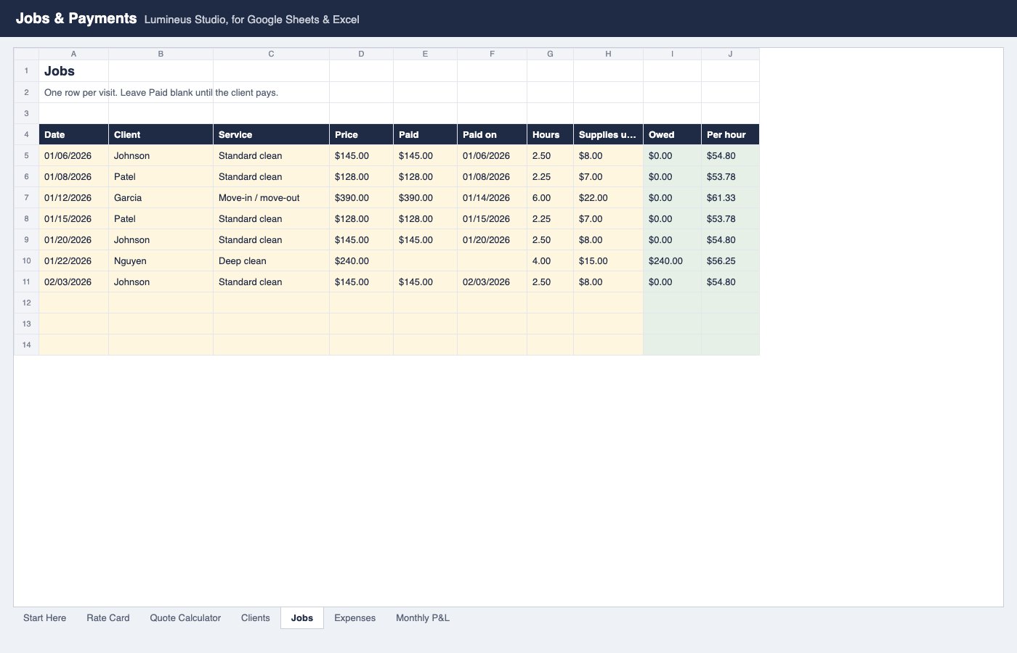Click the Deep clean service cell

pos(271,260)
